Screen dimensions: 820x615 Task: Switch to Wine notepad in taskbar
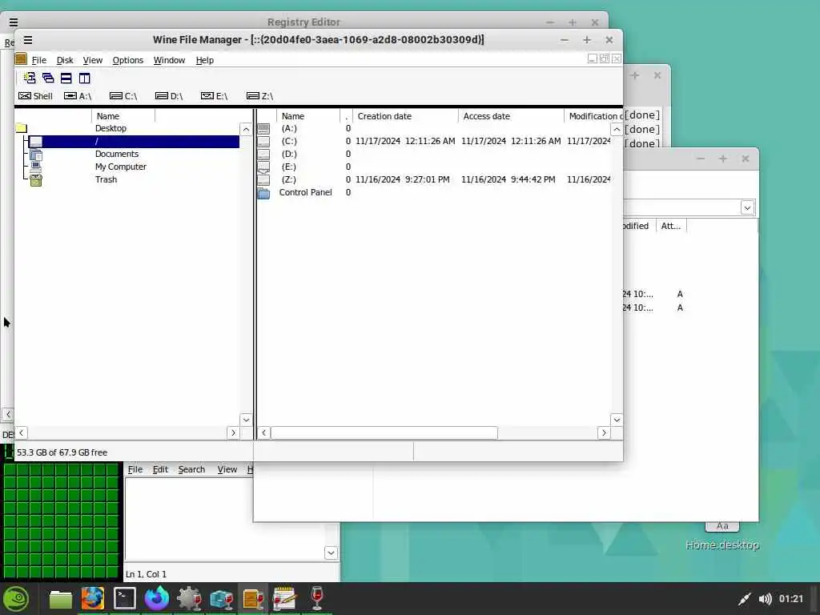pos(285,598)
